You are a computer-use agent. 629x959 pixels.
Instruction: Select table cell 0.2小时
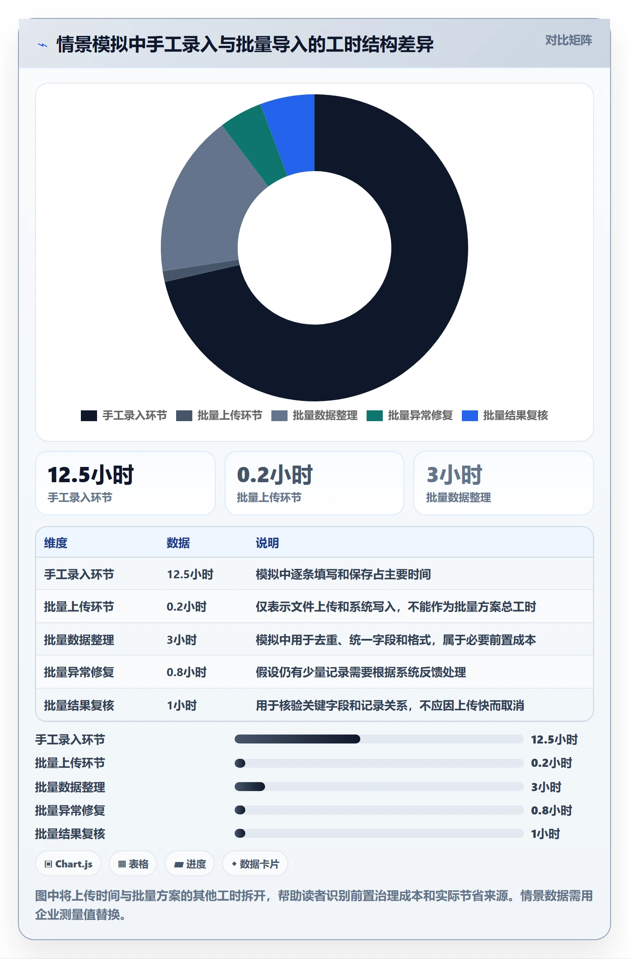[x=186, y=607]
